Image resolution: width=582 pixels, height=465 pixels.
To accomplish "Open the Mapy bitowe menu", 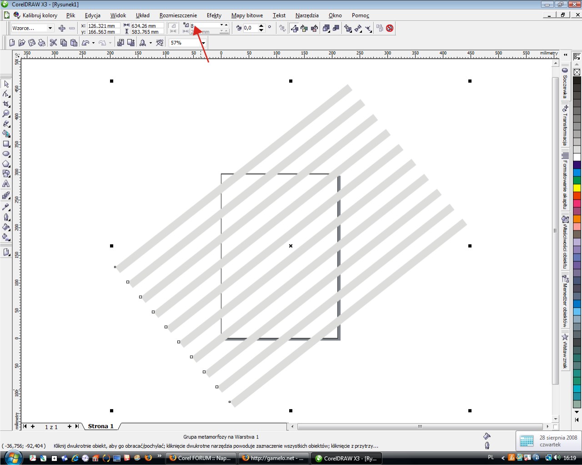I will (x=247, y=15).
